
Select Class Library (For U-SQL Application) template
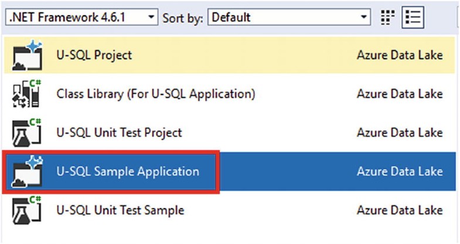pyautogui.click(x=156, y=94)
